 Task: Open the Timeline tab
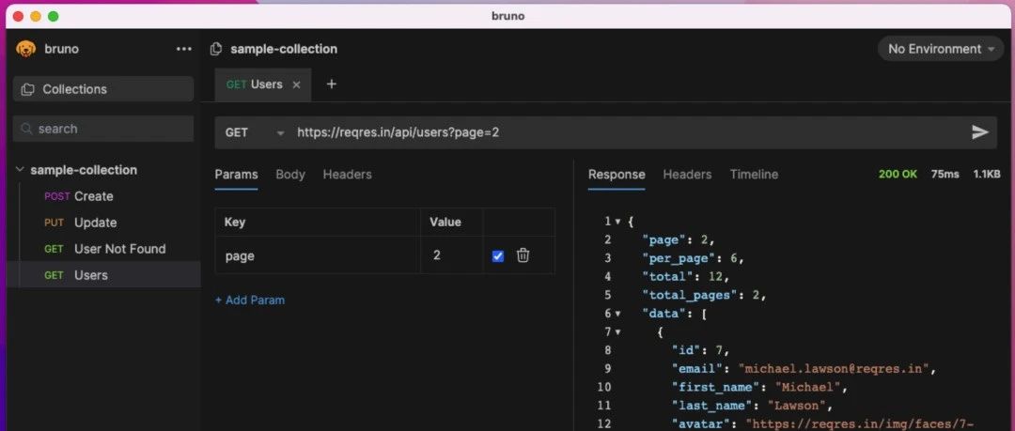click(754, 175)
